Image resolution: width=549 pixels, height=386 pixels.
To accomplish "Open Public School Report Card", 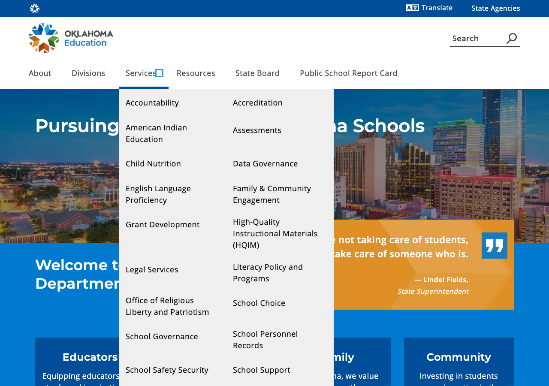I will tap(349, 73).
